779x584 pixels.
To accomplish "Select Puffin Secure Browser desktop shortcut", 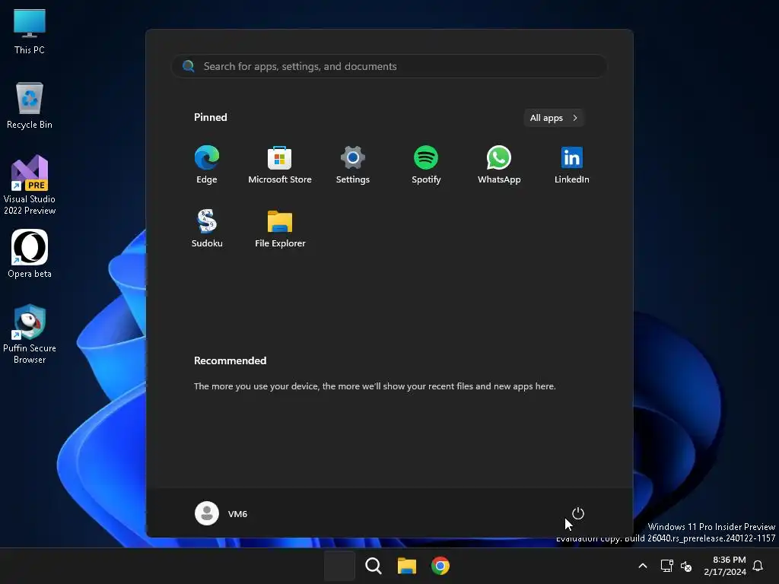I will point(30,334).
